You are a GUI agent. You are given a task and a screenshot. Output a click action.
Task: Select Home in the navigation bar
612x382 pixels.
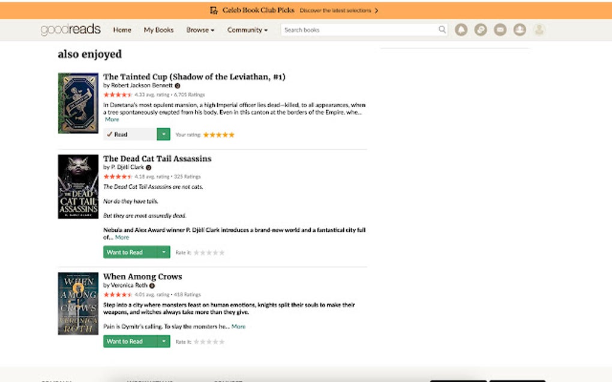[x=122, y=29]
